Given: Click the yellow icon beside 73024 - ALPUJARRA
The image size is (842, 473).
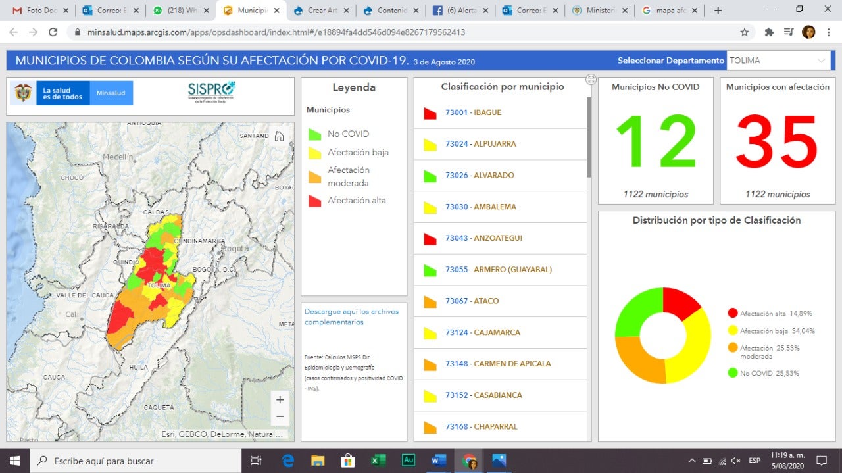Looking at the screenshot, I should pos(430,144).
